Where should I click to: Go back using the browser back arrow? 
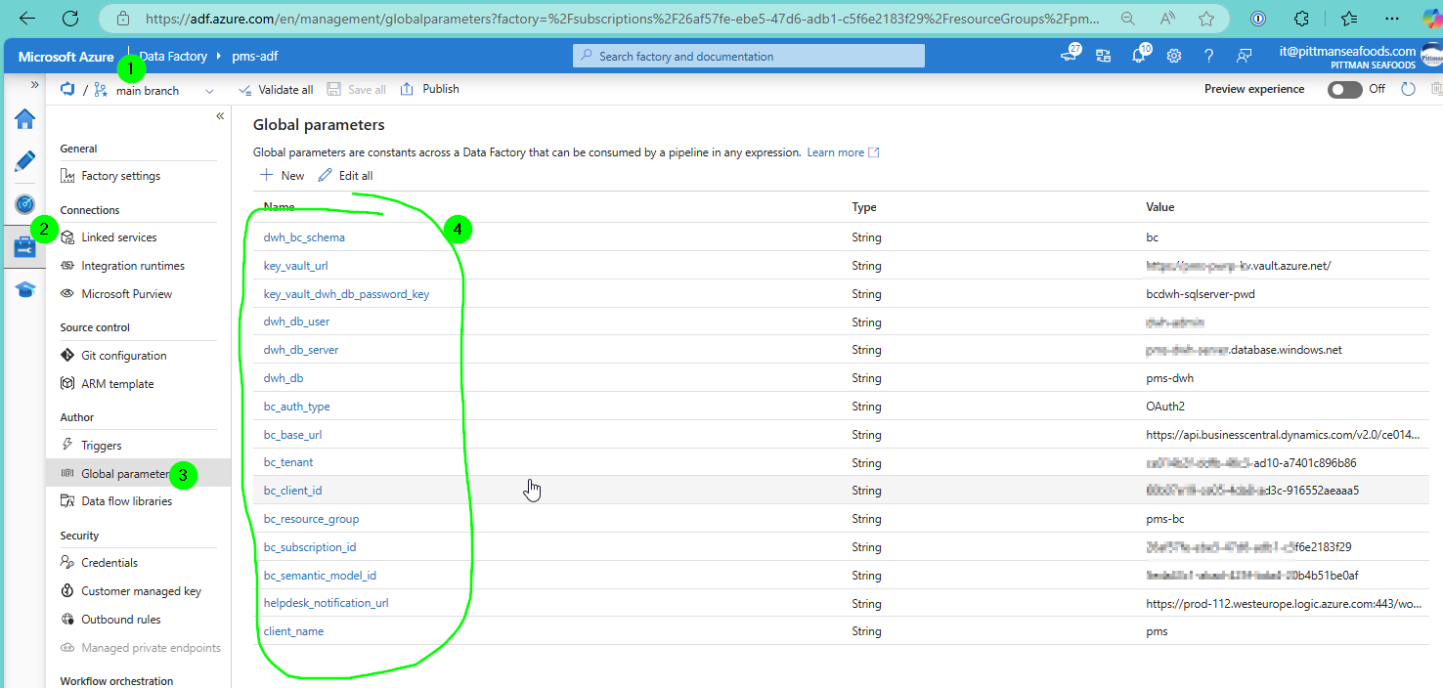pos(27,18)
